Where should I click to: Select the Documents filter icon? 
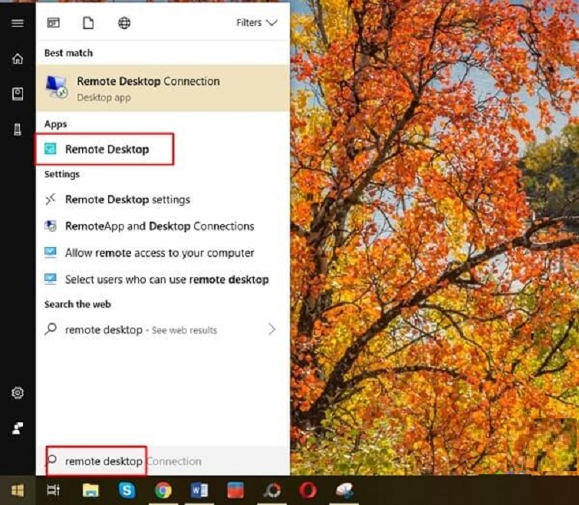click(x=88, y=23)
